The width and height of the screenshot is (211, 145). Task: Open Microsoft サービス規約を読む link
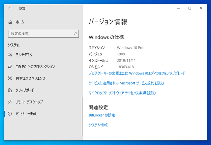click(x=126, y=83)
